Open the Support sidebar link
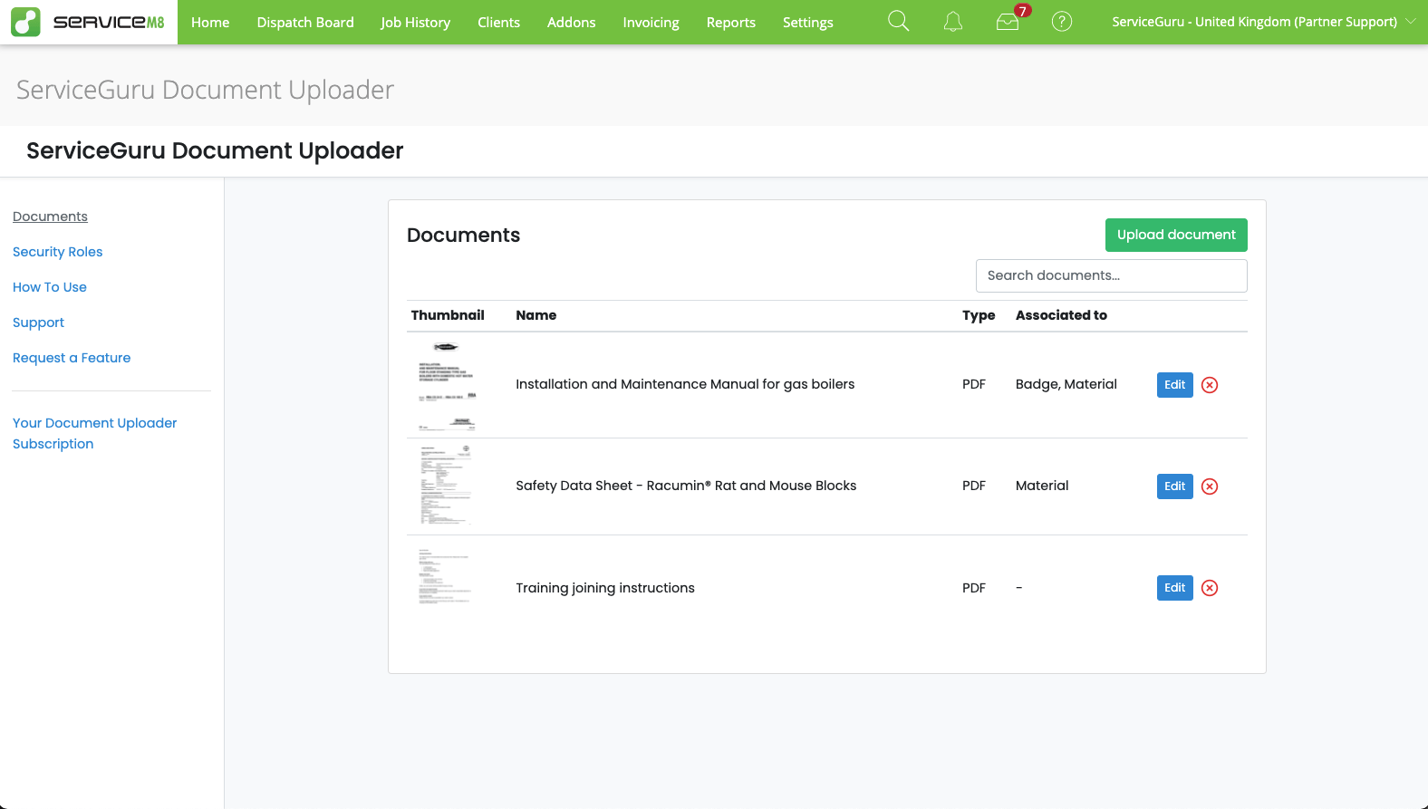Image resolution: width=1428 pixels, height=809 pixels. (38, 323)
